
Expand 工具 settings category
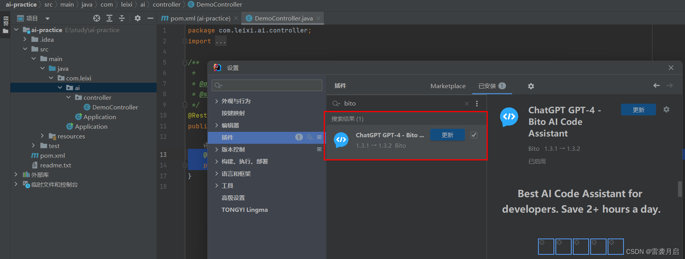217,186
